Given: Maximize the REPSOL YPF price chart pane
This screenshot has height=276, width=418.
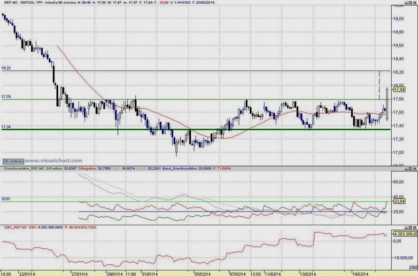Looking at the screenshot, I should pos(410,3).
